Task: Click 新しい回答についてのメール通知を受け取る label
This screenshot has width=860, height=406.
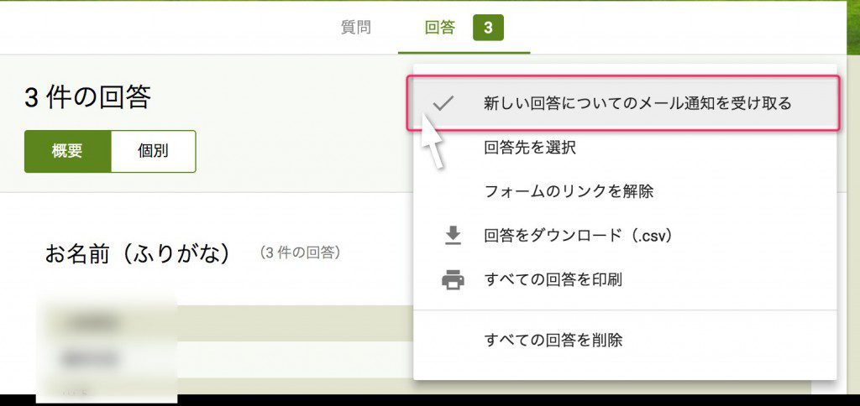Action: [x=637, y=103]
